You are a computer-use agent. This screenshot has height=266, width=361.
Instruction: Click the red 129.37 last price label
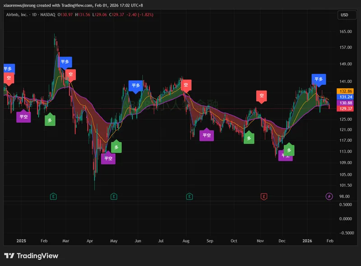(x=345, y=109)
